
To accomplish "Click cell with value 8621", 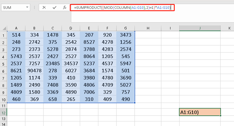I will pyautogui.click(x=16, y=71).
